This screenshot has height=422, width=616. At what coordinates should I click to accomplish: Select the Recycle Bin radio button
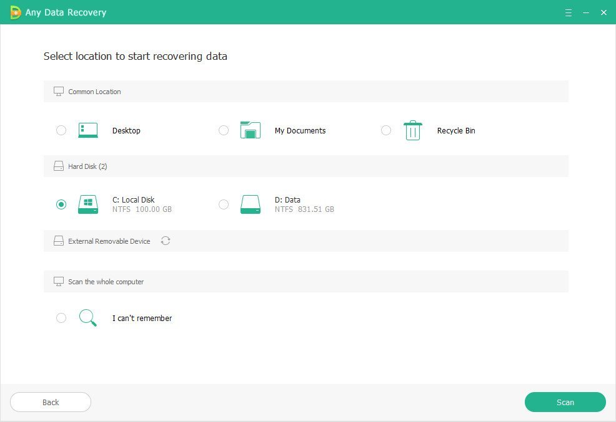386,130
